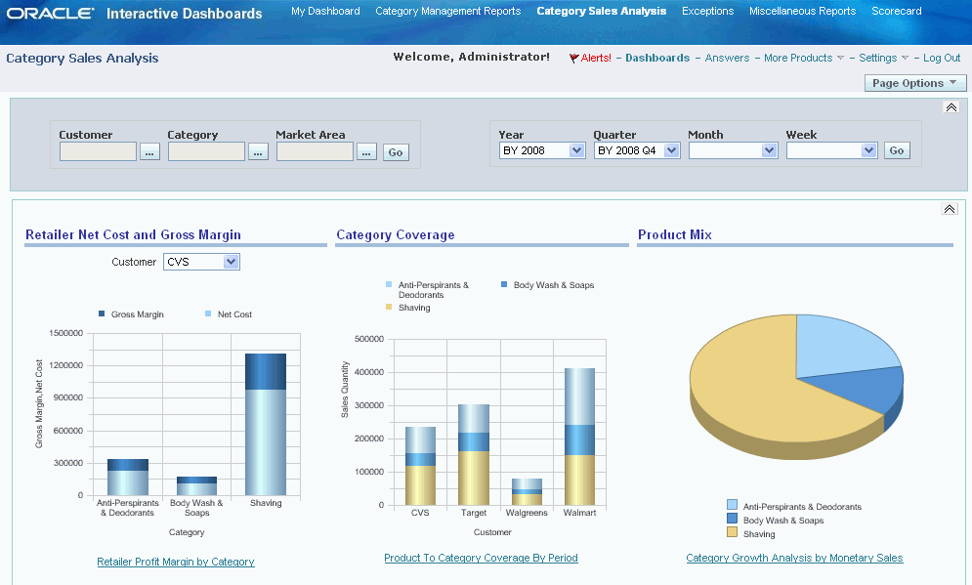Click Anti-Perspirants swatch in Product Mix legend
The width and height of the screenshot is (972, 585).
(x=732, y=505)
